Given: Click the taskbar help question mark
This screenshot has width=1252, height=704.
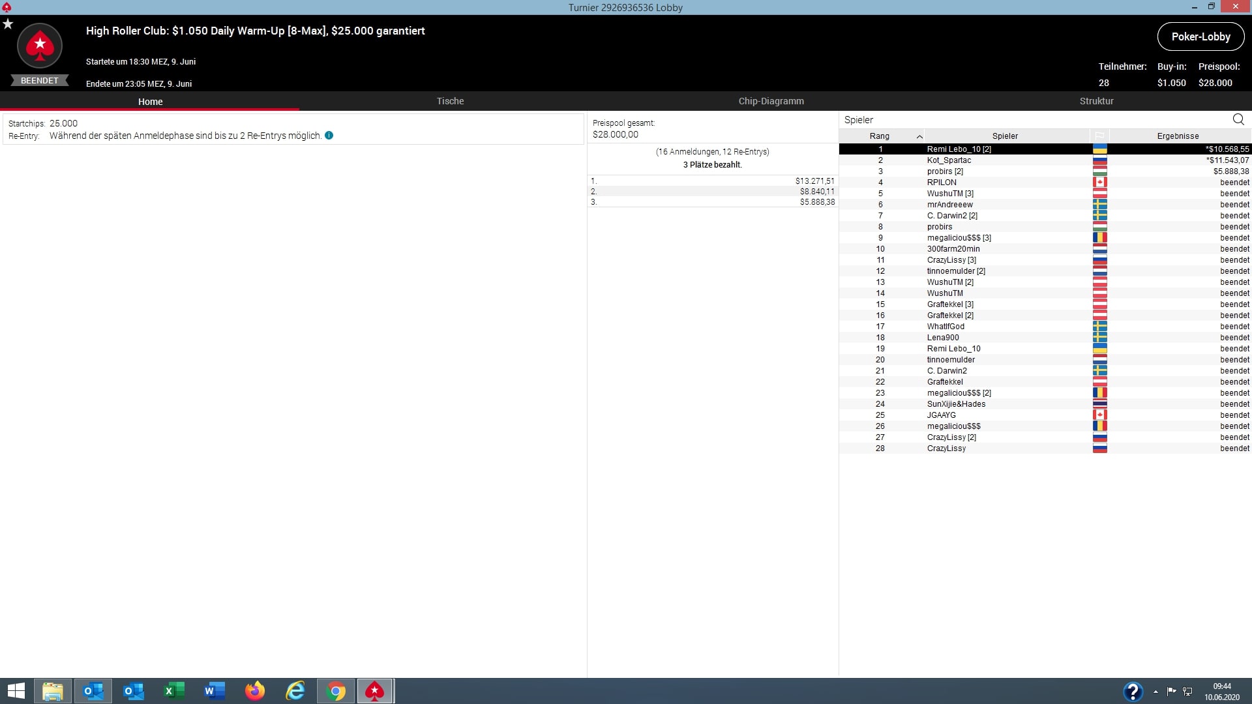Looking at the screenshot, I should coord(1133,691).
